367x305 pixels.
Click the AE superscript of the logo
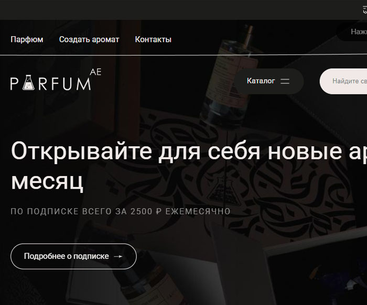coord(95,72)
